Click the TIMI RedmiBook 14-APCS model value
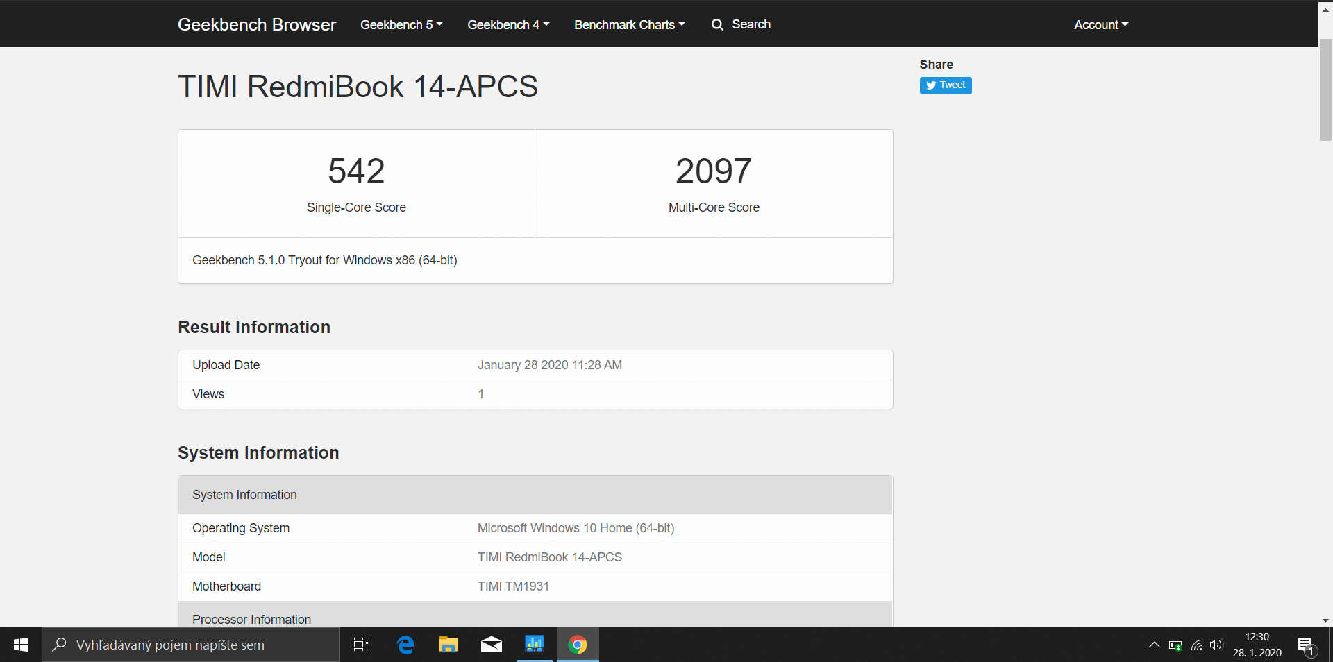Image resolution: width=1333 pixels, height=662 pixels. (550, 557)
